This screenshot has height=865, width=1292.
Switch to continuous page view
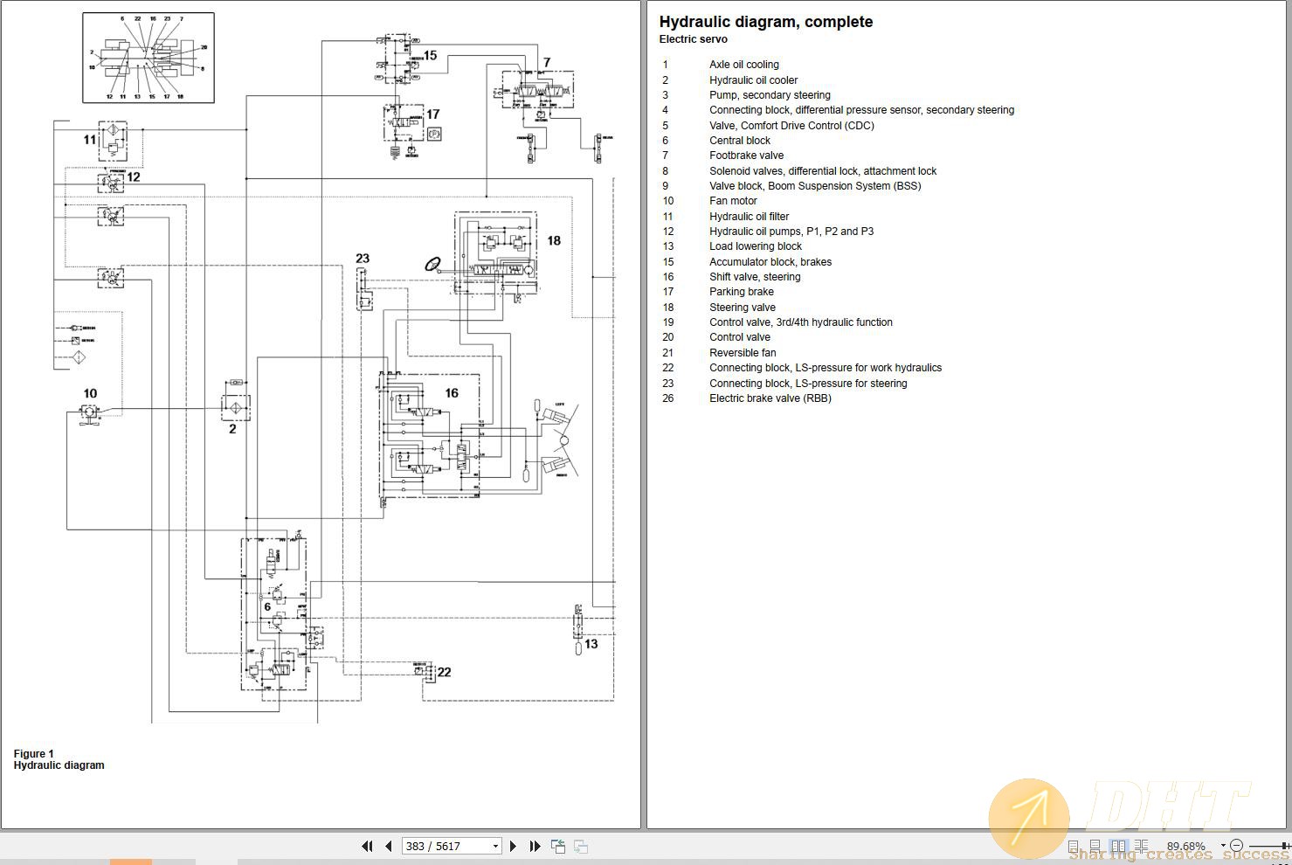(x=1095, y=846)
